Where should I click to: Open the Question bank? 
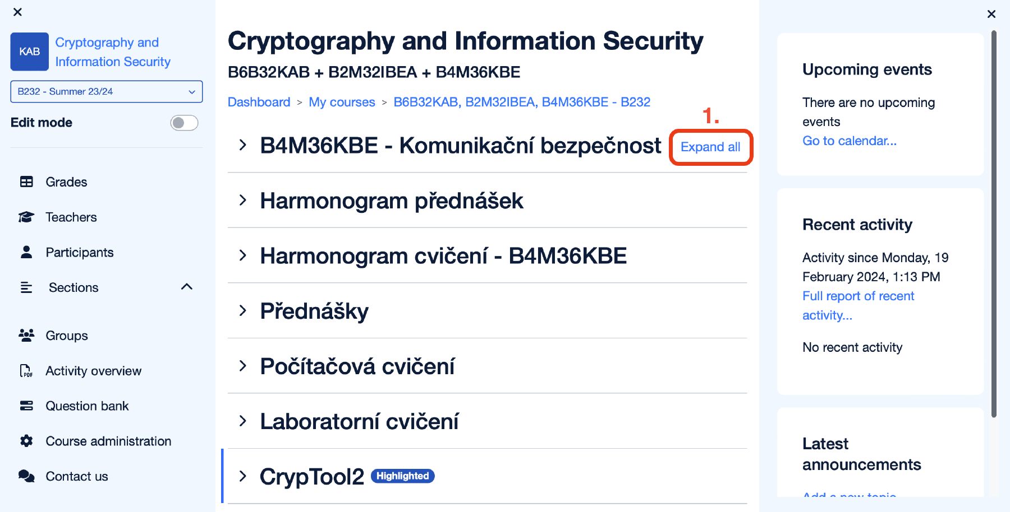point(87,406)
